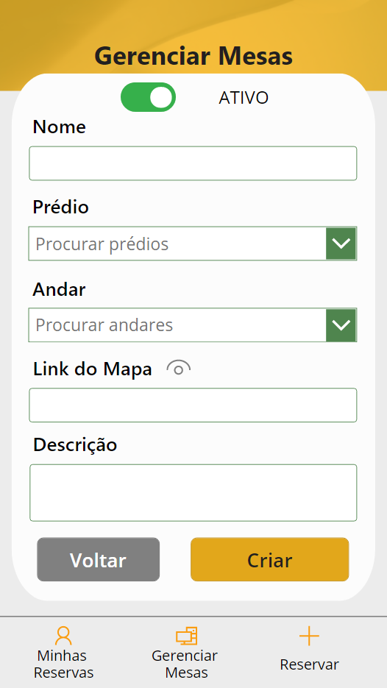This screenshot has height=688, width=387.
Task: Click the Gerenciar Mesas page title
Action: pos(193,56)
